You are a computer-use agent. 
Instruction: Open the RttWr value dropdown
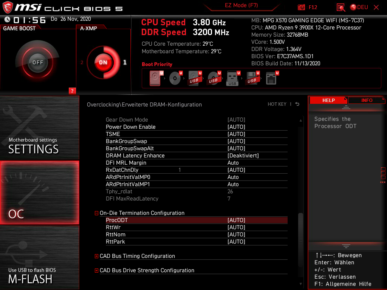(236, 227)
